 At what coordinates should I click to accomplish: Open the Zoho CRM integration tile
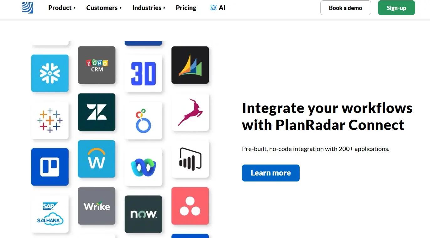click(x=97, y=65)
